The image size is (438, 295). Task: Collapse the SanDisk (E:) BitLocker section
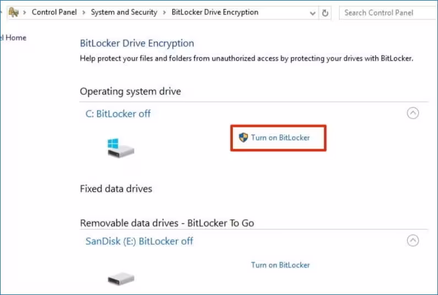point(412,241)
